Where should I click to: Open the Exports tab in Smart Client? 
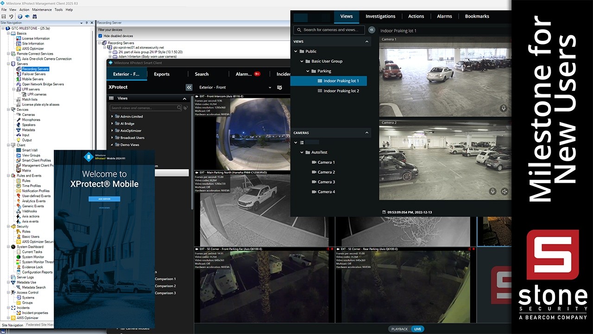pyautogui.click(x=162, y=74)
